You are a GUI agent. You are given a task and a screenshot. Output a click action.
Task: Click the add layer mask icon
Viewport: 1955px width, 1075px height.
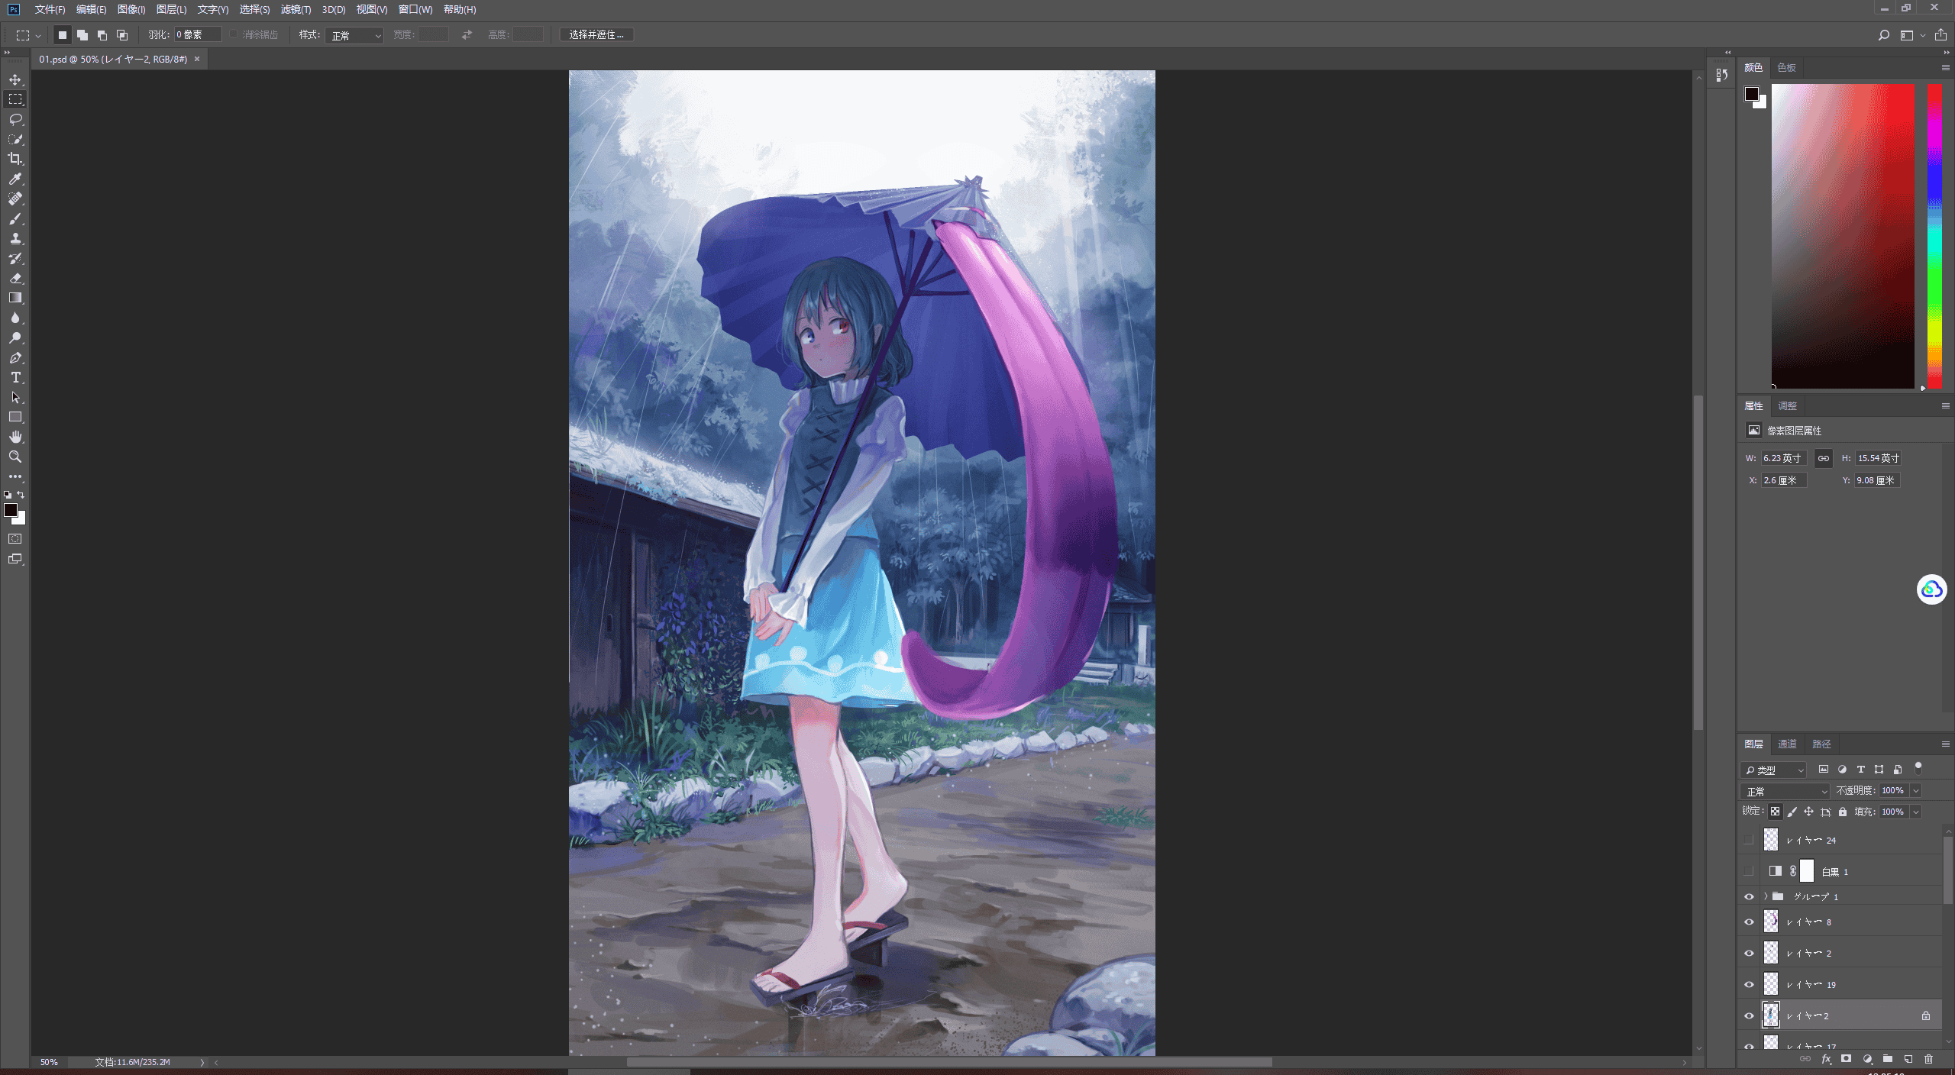[x=1846, y=1059]
